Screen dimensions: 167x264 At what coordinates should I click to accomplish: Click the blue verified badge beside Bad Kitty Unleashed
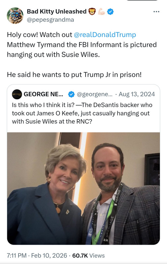click(x=110, y=12)
